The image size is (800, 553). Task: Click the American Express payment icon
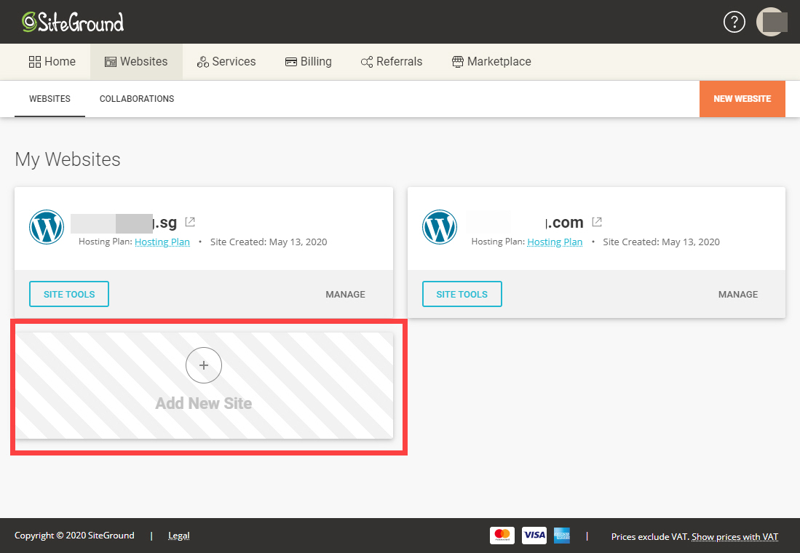(562, 535)
